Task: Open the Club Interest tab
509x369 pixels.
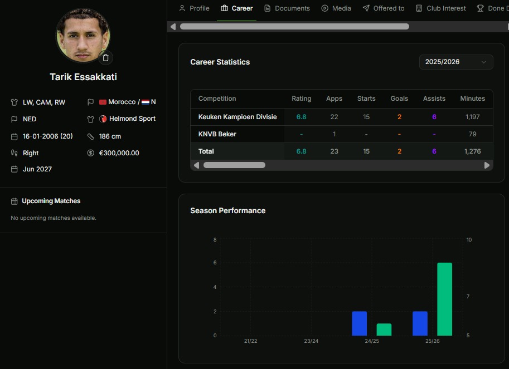Action: tap(440, 8)
